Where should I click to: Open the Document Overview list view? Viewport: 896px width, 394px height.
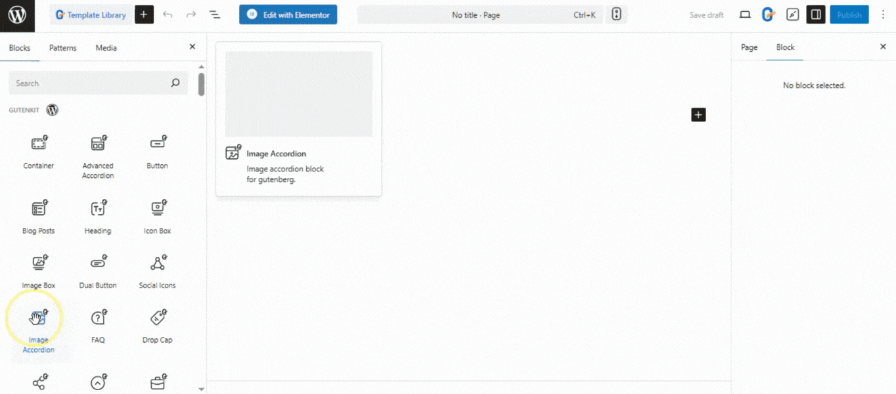[x=215, y=14]
